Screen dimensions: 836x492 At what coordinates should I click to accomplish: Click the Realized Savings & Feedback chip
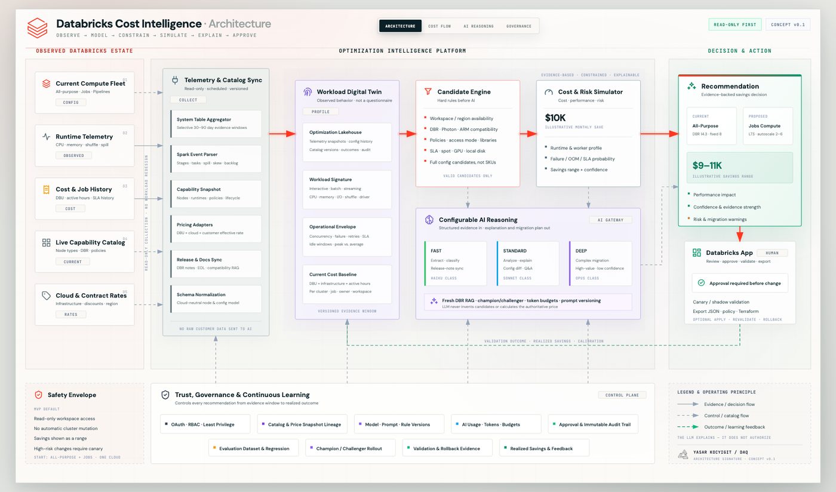point(545,448)
